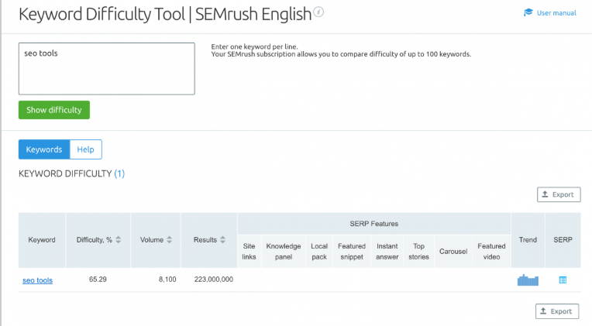This screenshot has width=592, height=326.
Task: Click the Results column header text
Action: coord(205,240)
